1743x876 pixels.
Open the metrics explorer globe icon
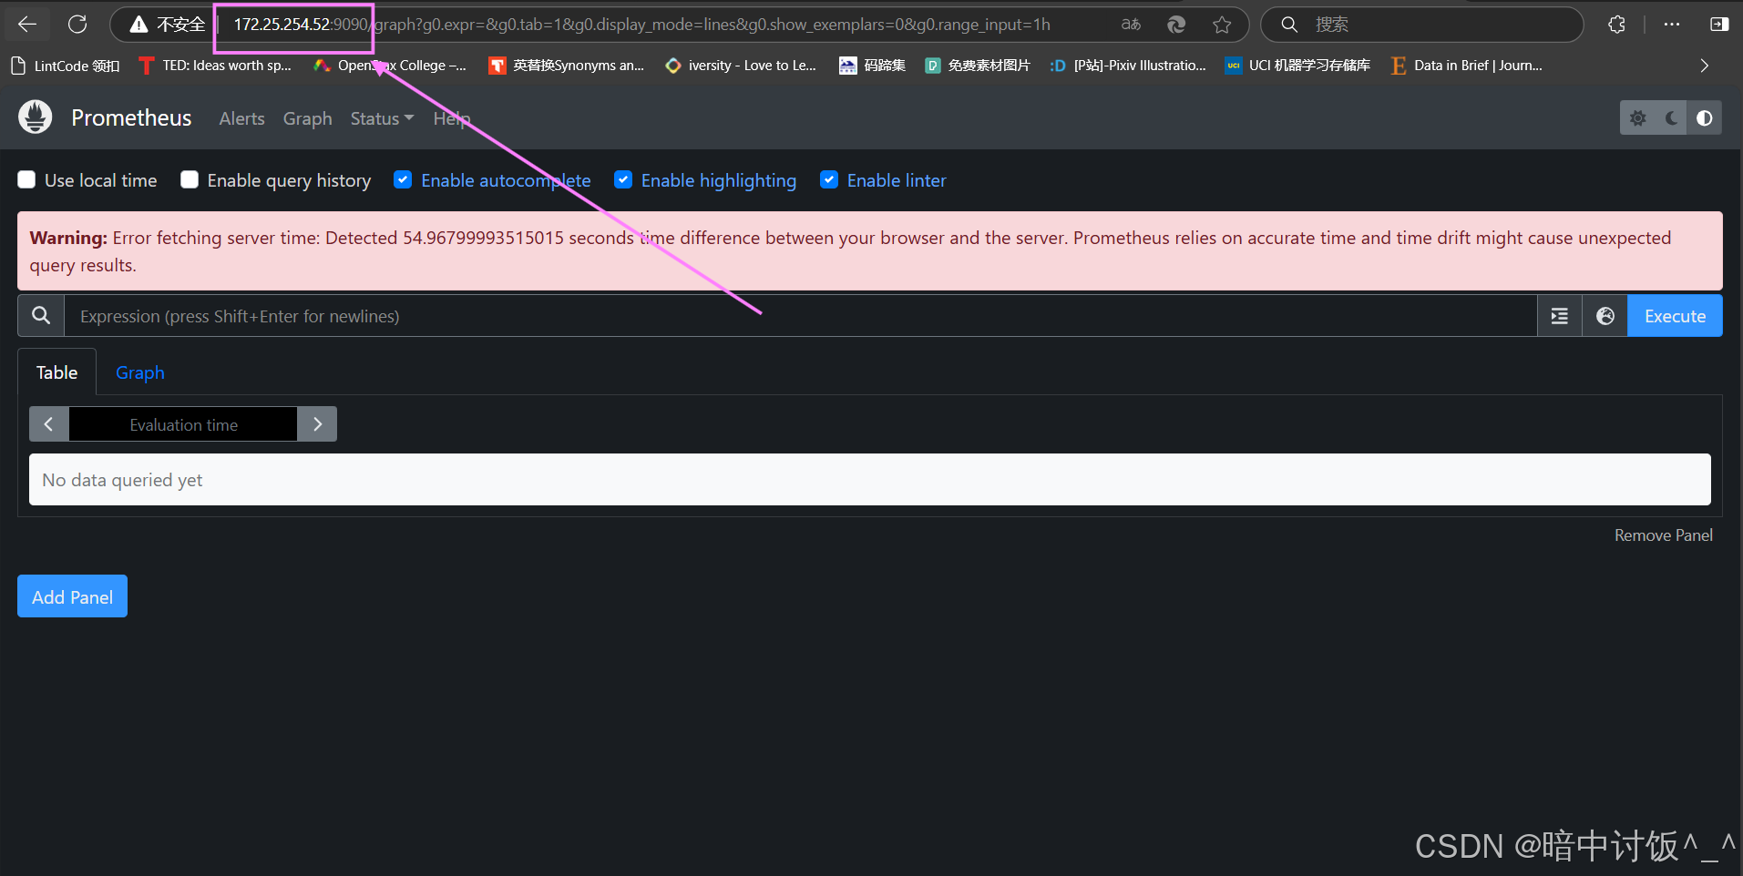[x=1605, y=316]
